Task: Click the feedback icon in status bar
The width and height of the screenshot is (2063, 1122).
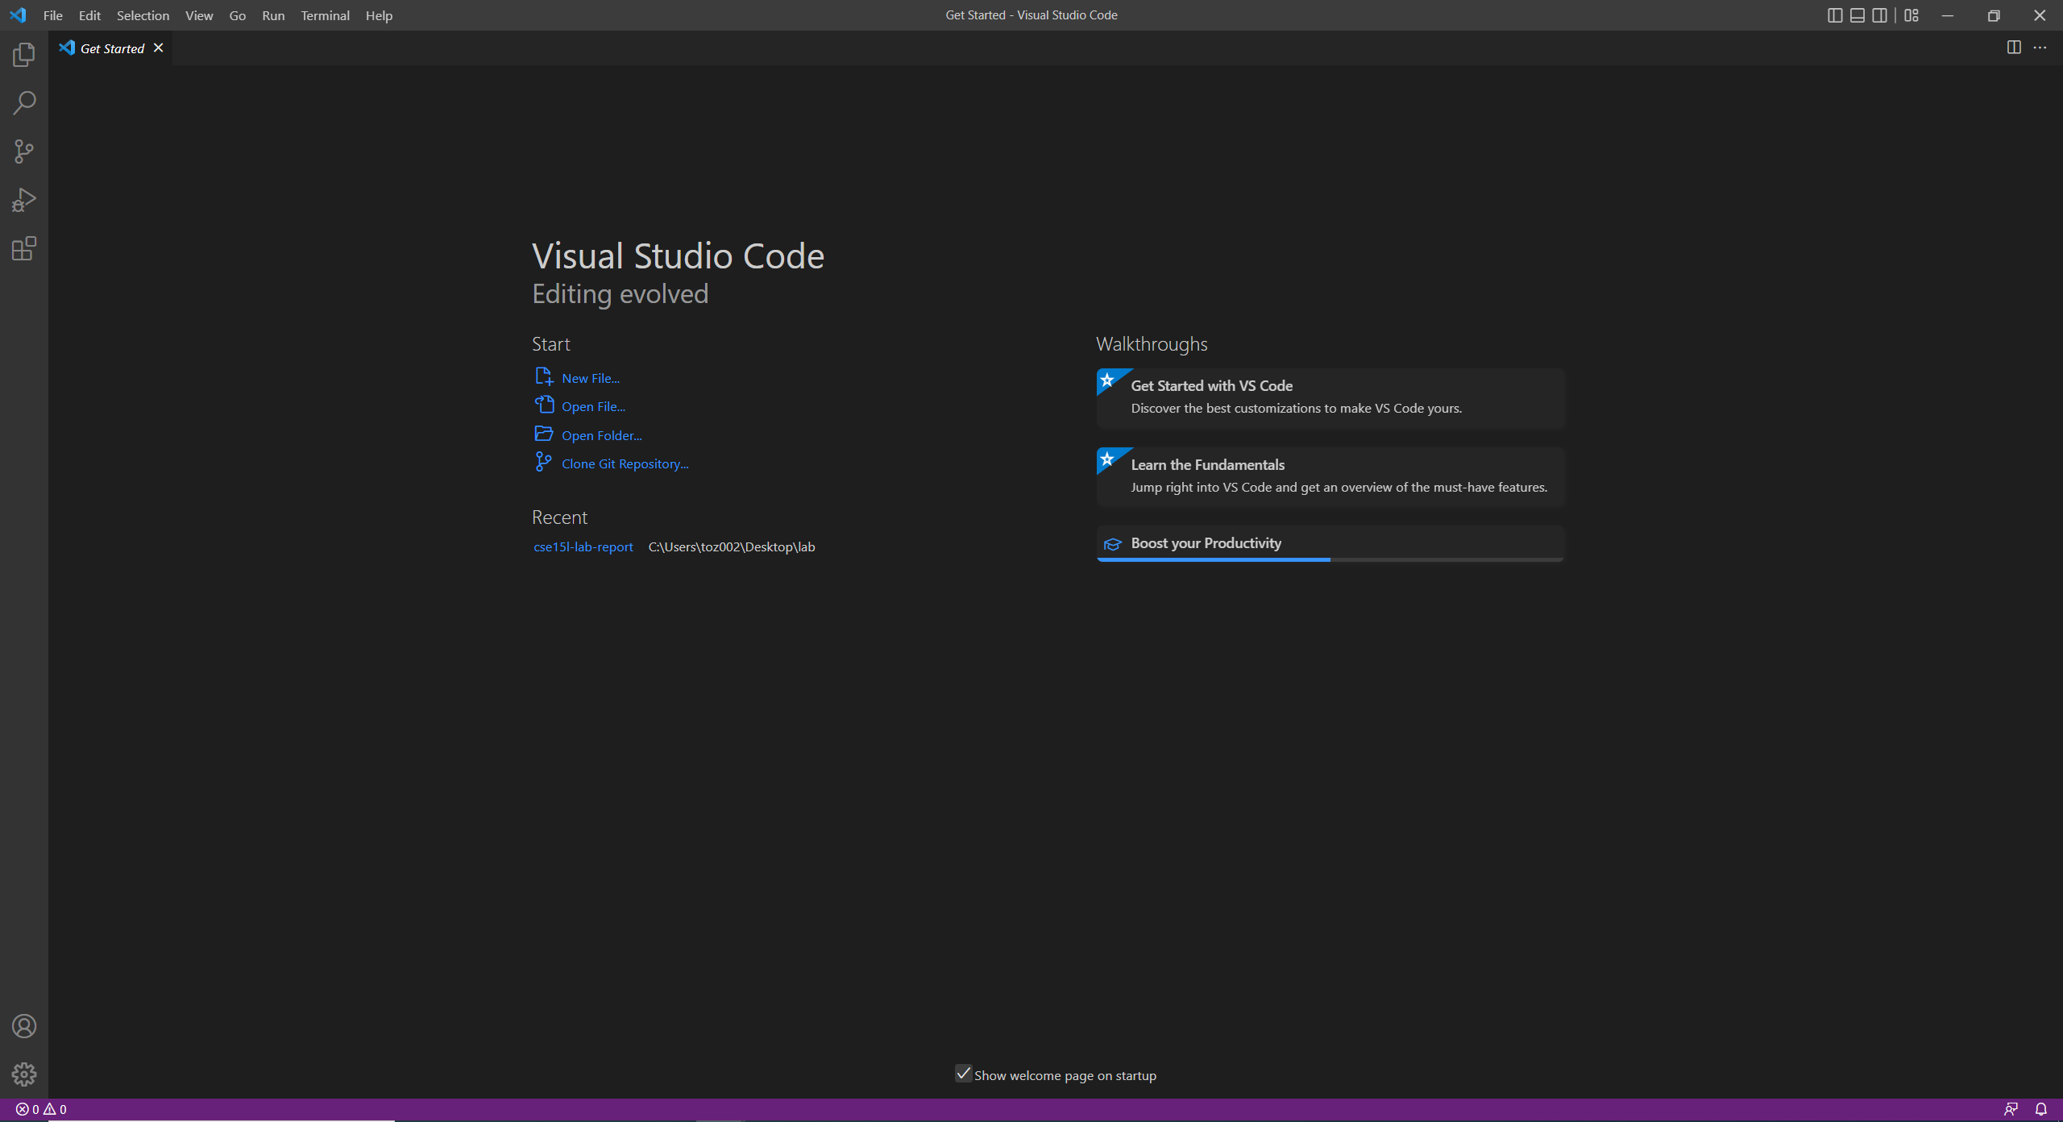Action: [2011, 1109]
